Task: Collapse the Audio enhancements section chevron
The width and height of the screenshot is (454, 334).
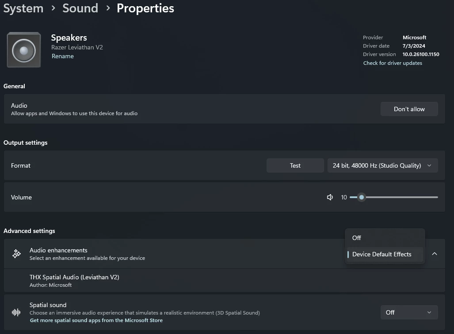Action: (434, 254)
